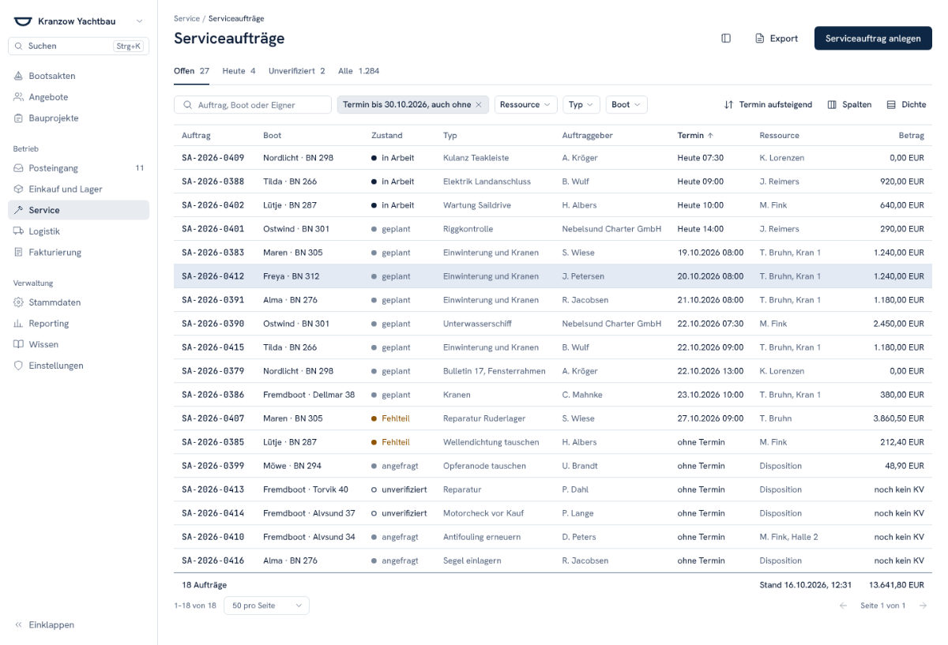Switch to the Alle tab
This screenshot has height=645, width=948.
(359, 71)
